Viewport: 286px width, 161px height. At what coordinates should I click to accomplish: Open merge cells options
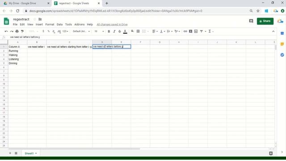145,31
